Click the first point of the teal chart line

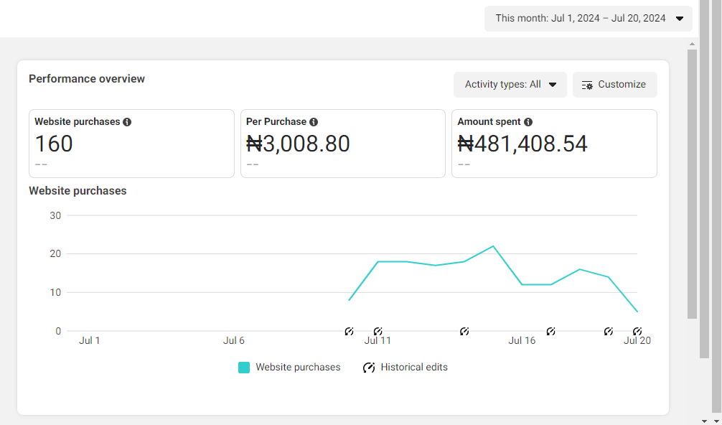[x=349, y=300]
